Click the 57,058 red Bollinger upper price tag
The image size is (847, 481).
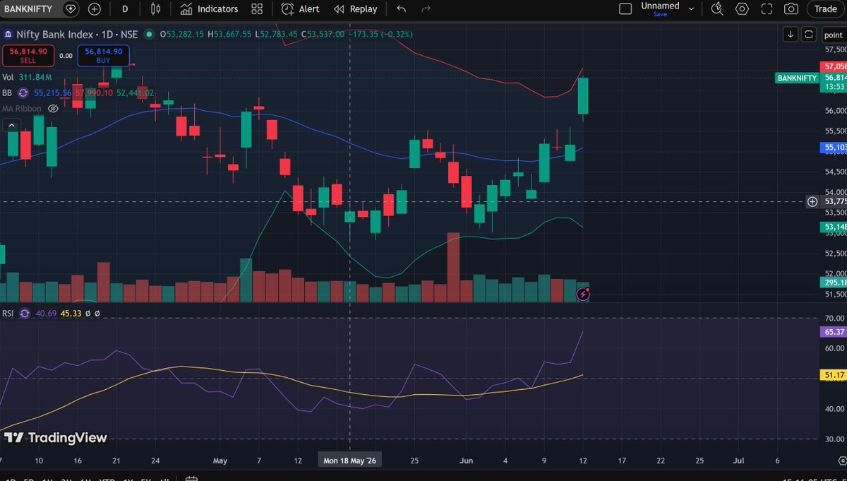pyautogui.click(x=834, y=66)
